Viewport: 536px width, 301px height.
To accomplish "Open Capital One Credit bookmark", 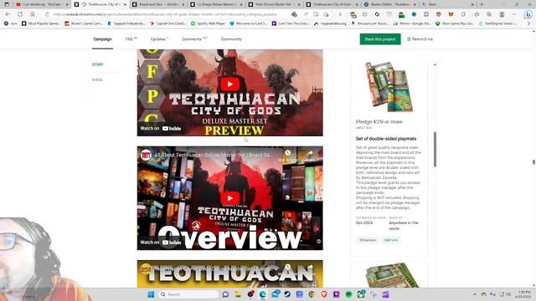I will click(x=167, y=23).
